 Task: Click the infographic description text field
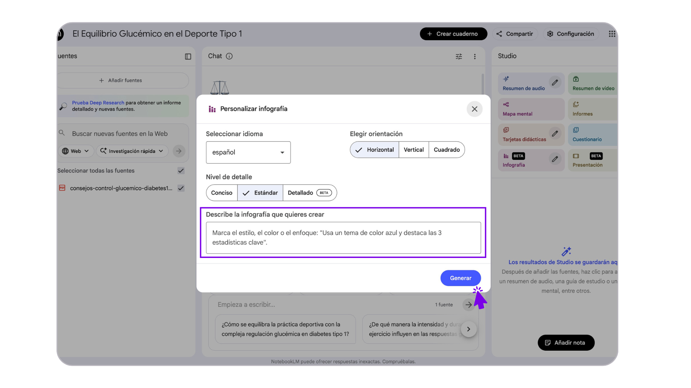343,238
